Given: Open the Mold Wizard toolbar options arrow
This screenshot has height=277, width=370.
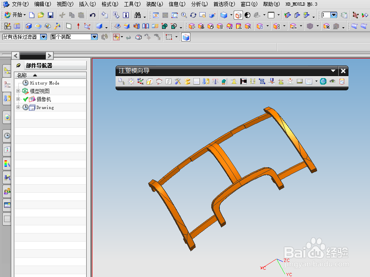Looking at the screenshot, I should (333, 71).
